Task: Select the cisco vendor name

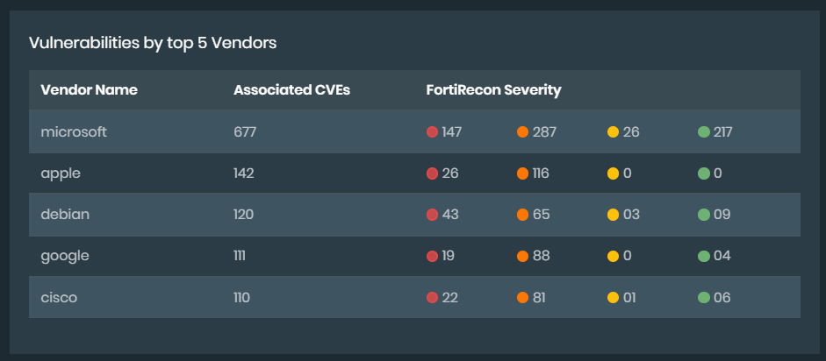Action: (59, 298)
